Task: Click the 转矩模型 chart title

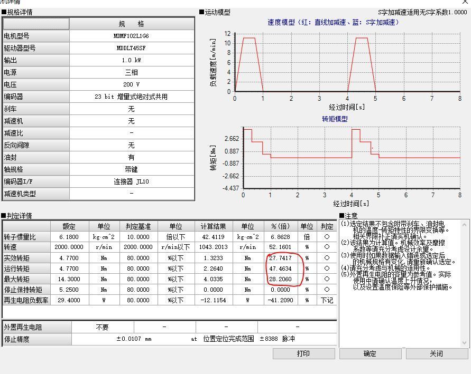Action: pyautogui.click(x=335, y=119)
